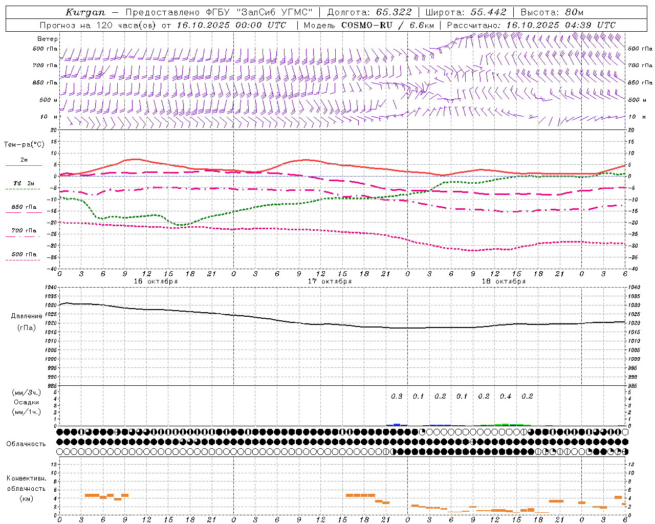
Task: Click the 500 гПа dotted legend entry under temperature
Action: (x=24, y=256)
